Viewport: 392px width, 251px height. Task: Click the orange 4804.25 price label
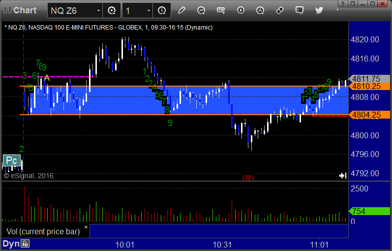click(369, 115)
